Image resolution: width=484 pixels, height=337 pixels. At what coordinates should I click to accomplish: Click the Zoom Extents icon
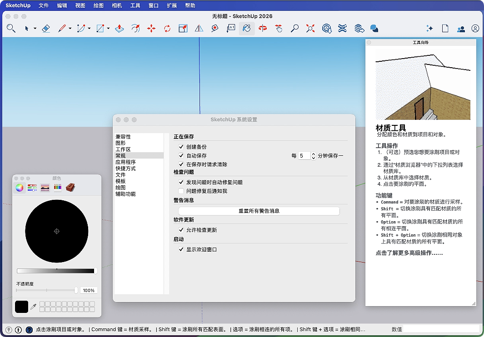tap(310, 29)
